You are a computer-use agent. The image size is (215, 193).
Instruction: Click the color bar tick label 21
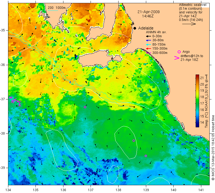pyautogui.click(x=202, y=78)
